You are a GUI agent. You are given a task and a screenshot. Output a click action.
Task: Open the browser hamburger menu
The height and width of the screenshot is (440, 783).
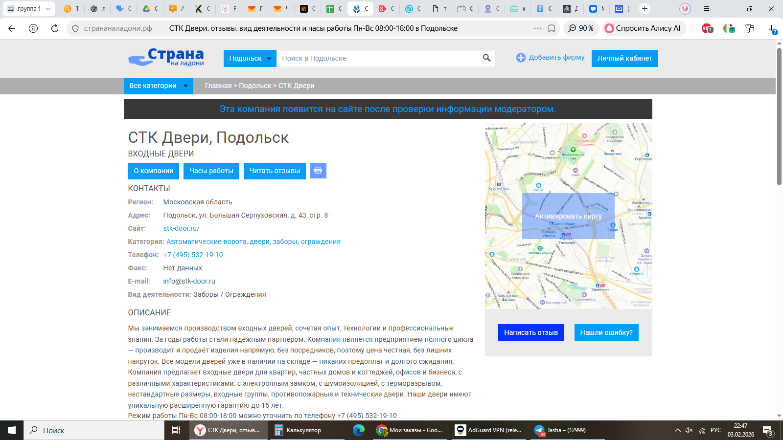707,8
